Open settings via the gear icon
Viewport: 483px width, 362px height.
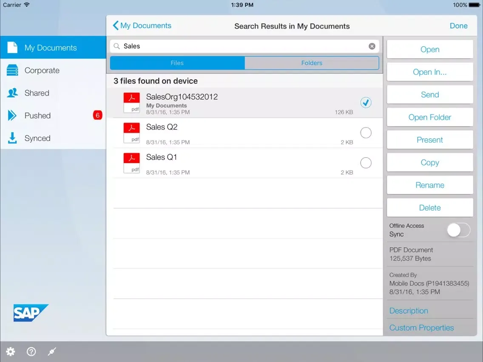click(11, 351)
